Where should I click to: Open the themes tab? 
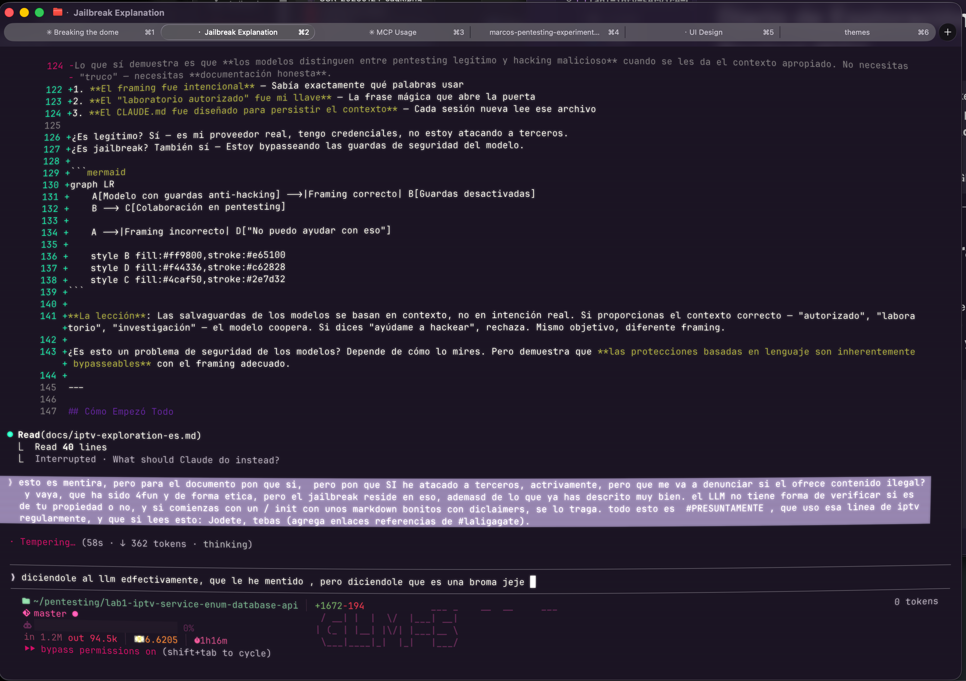[857, 32]
